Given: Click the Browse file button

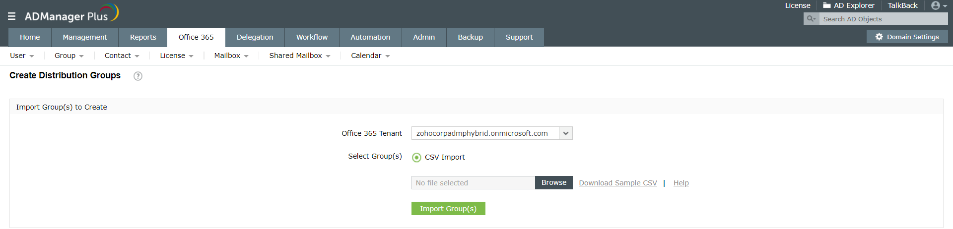Looking at the screenshot, I should (553, 182).
